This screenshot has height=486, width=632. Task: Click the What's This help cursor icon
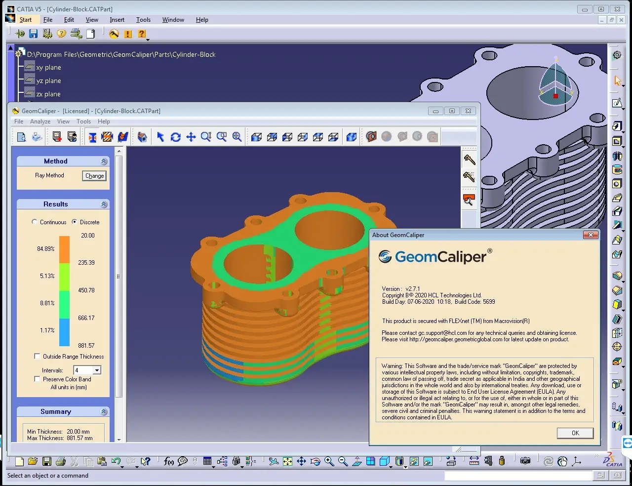pyautogui.click(x=145, y=461)
